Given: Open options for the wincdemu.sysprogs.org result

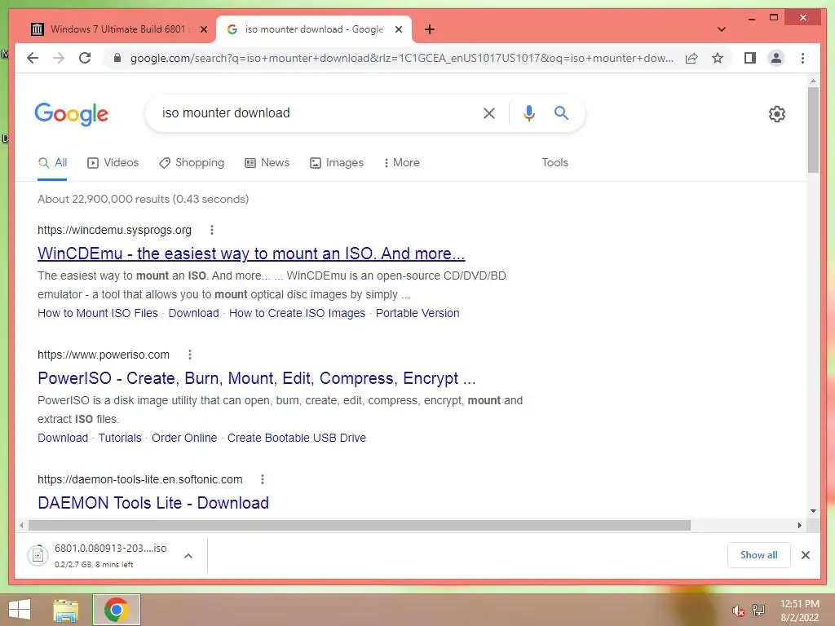Looking at the screenshot, I should tap(212, 230).
